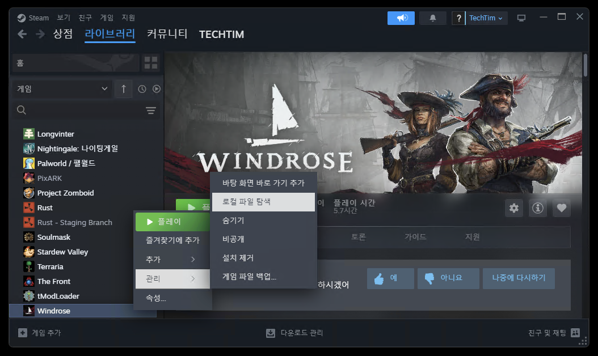Select 숨기기 in submenu
This screenshot has width=598, height=356.
pos(263,221)
